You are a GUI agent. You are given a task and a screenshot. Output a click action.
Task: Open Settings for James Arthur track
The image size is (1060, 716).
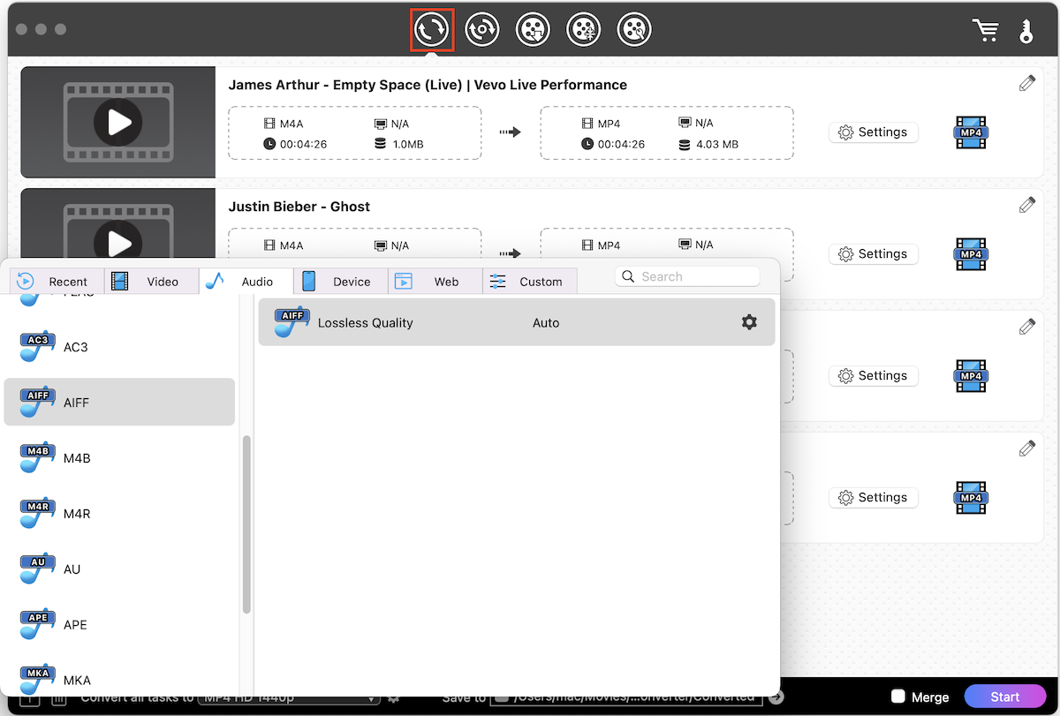pos(873,132)
